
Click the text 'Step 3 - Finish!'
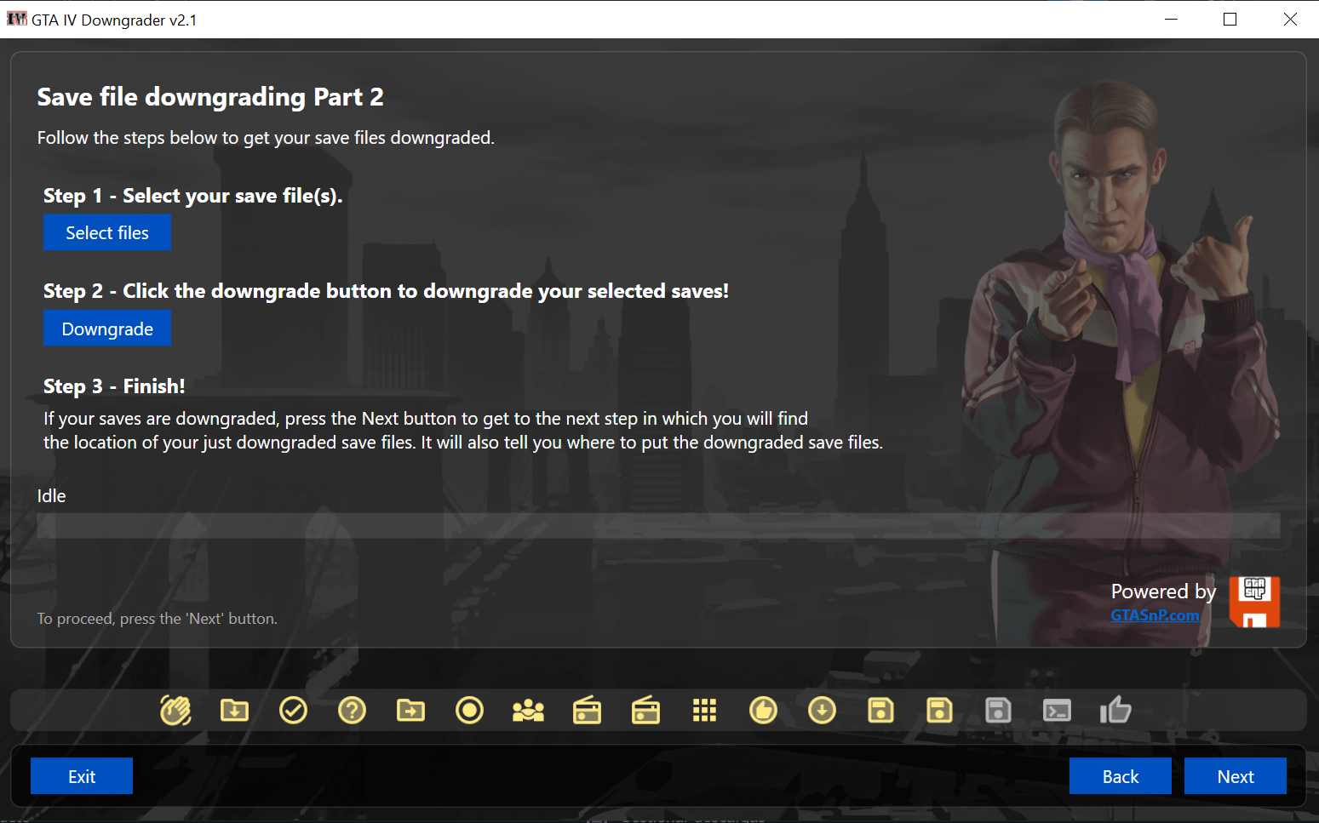point(114,386)
